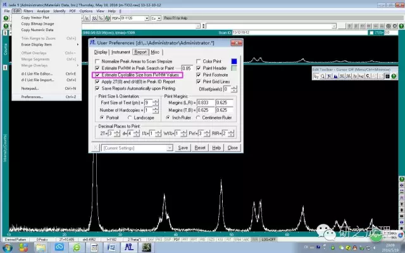The width and height of the screenshot is (405, 253).
Task: Click the cloud app icon on taskbar
Action: [x=59, y=247]
